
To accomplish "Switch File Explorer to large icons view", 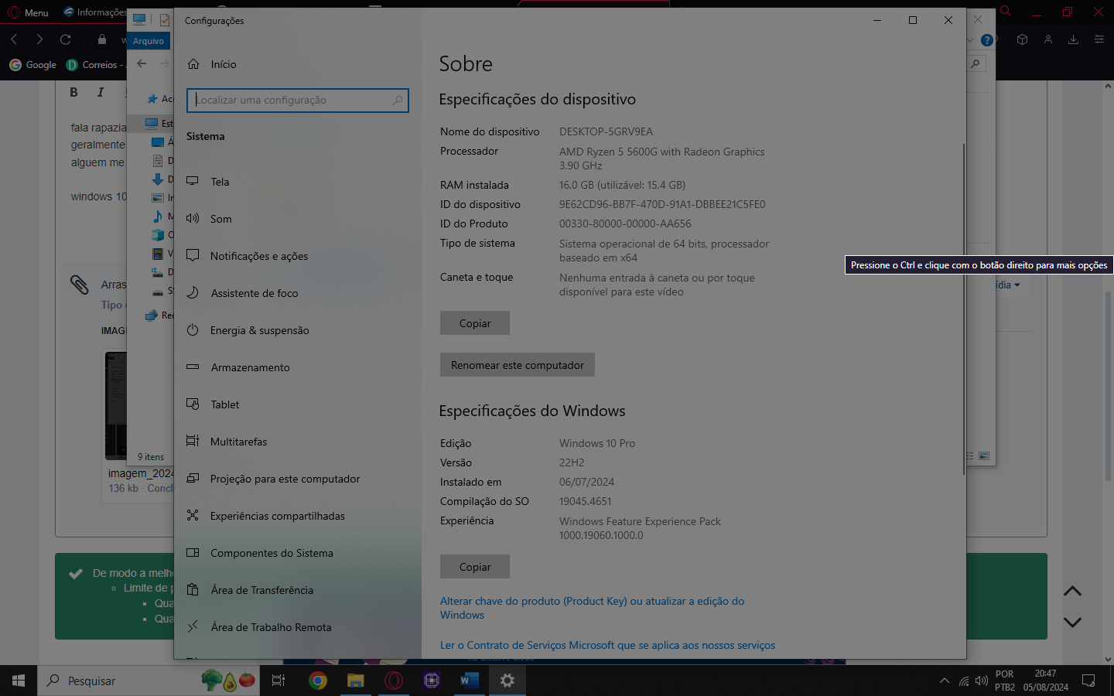I will 984,456.
